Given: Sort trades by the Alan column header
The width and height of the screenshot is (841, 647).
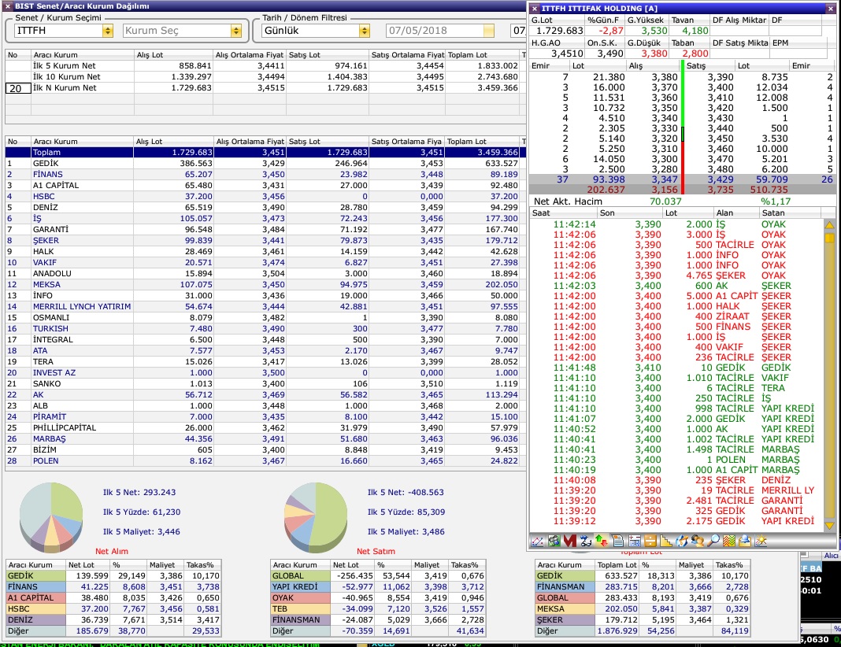Looking at the screenshot, I should click(737, 213).
